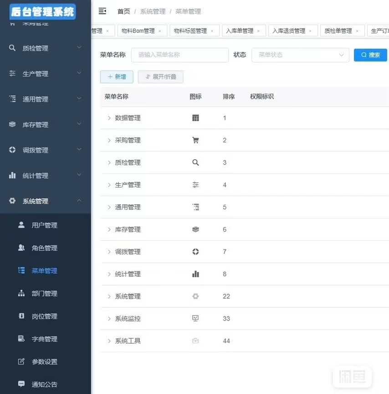Go to 首页 via breadcrumb
The width and height of the screenshot is (389, 394).
[124, 11]
